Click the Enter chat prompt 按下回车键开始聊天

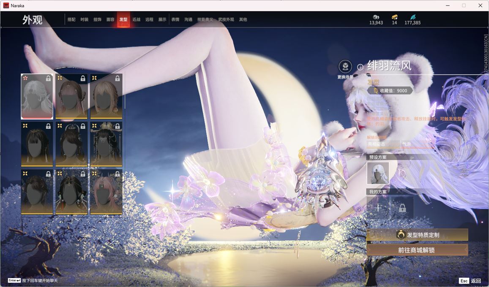(33, 281)
